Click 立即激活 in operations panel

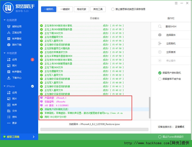(x=170, y=52)
